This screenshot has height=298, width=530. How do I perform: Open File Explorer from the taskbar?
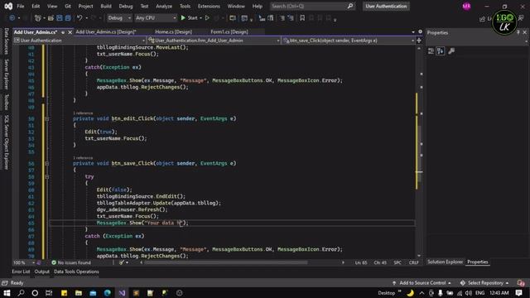(x=79, y=292)
